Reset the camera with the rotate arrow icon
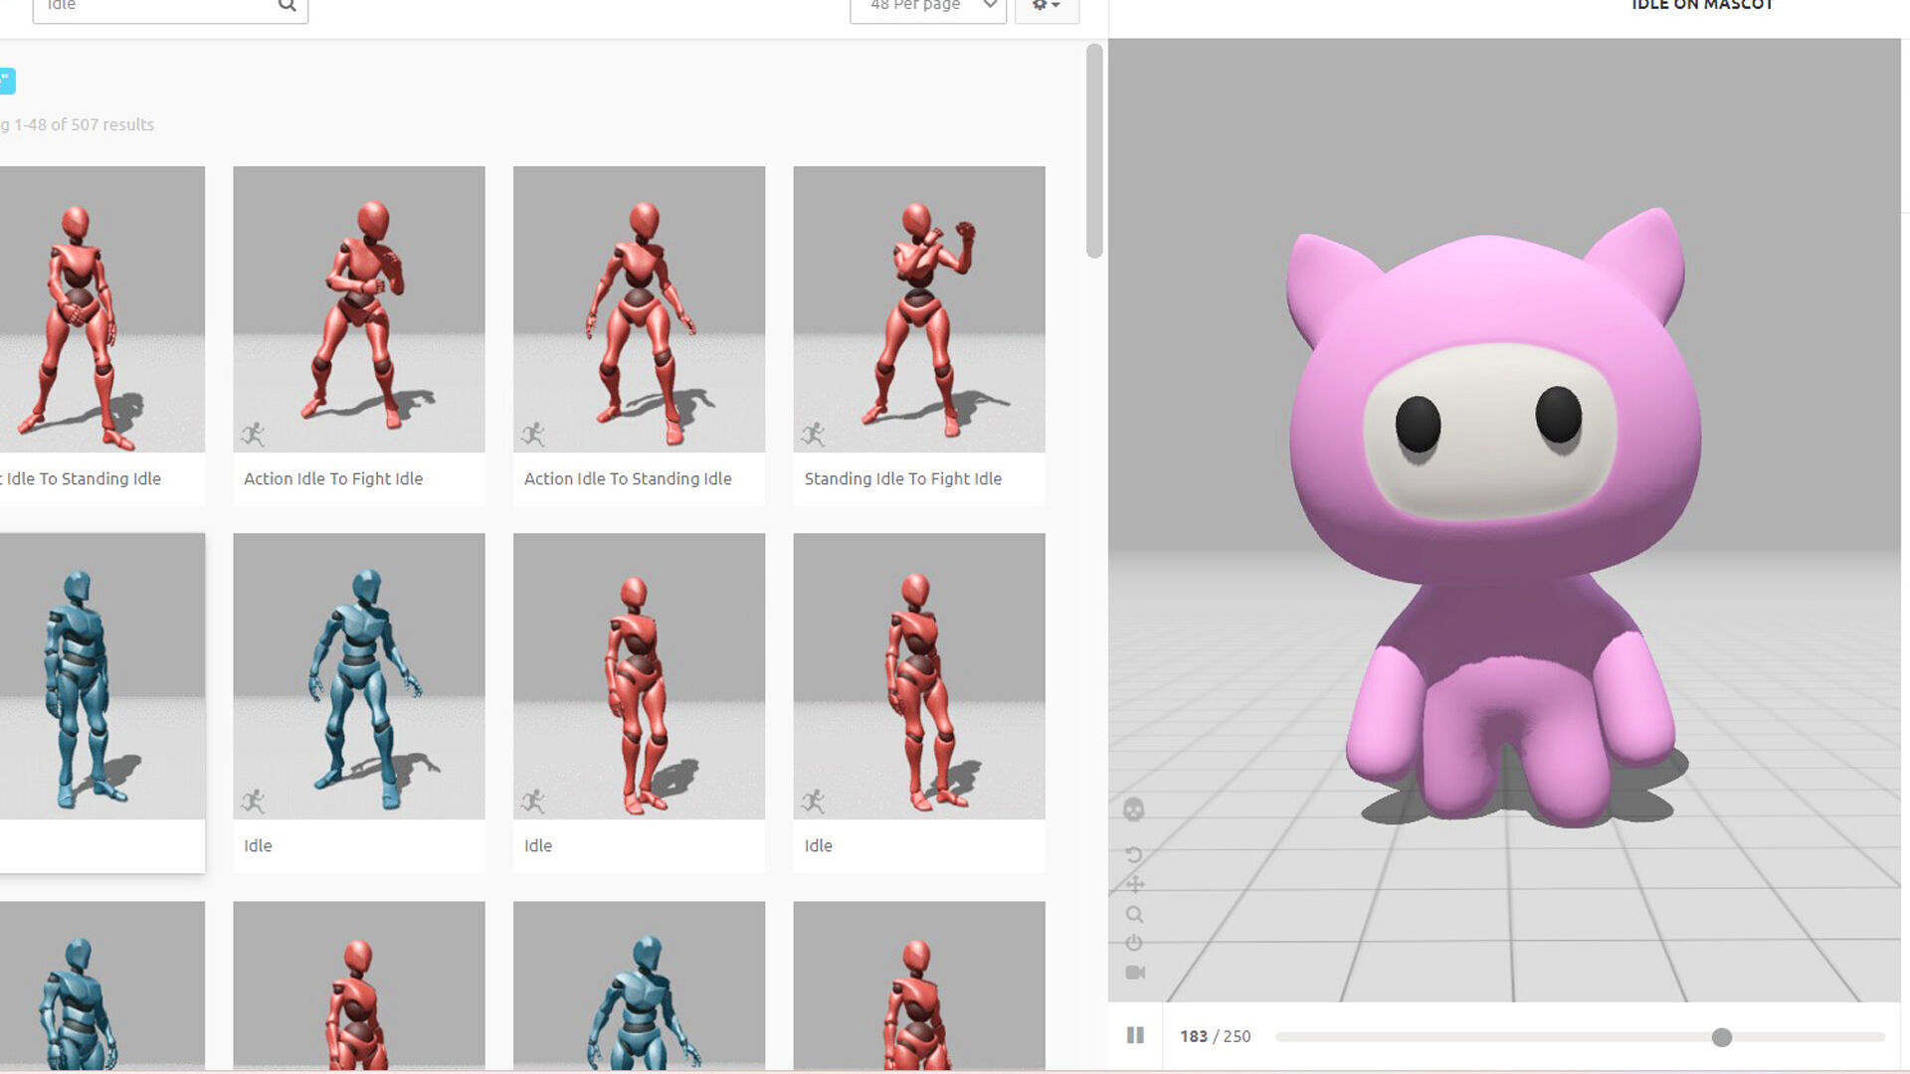This screenshot has width=1910, height=1074. [1134, 854]
